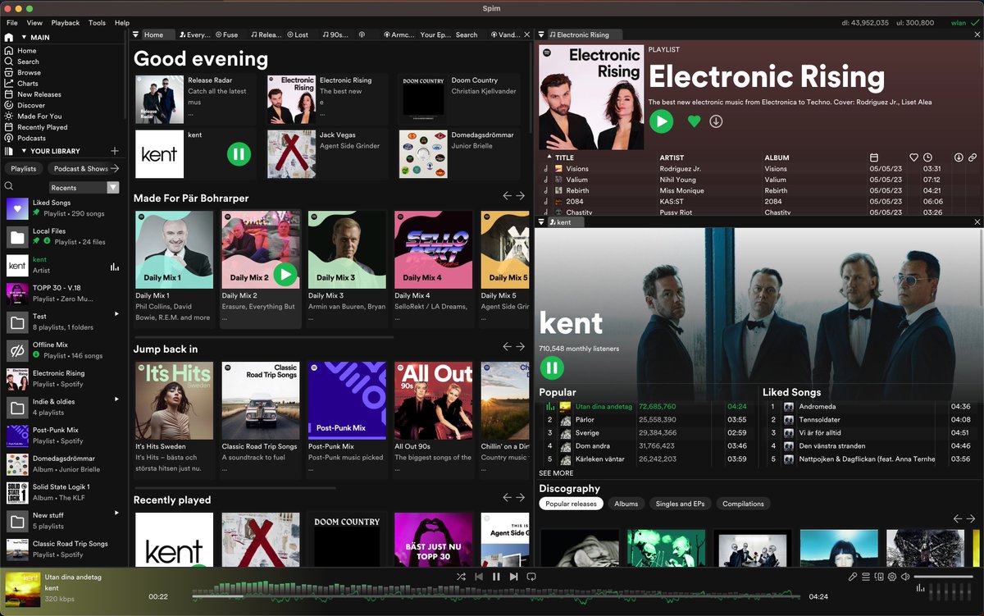Toggle shuffle in the playback bar

tap(462, 577)
